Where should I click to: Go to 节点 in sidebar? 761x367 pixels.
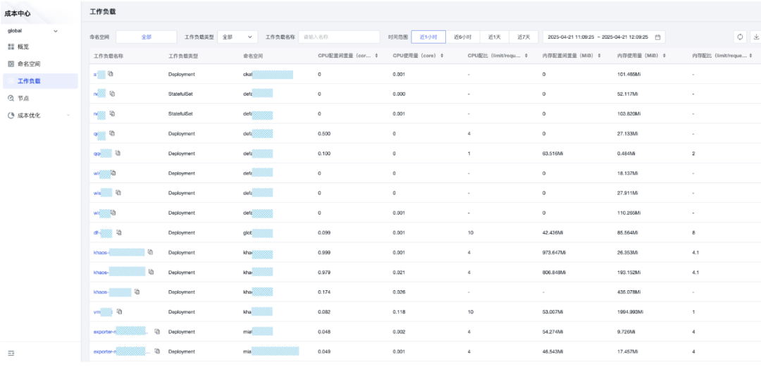click(40, 98)
